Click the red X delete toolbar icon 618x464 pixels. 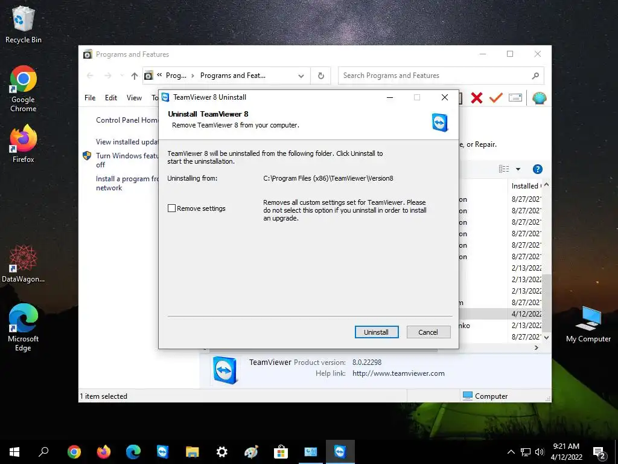[x=477, y=98]
